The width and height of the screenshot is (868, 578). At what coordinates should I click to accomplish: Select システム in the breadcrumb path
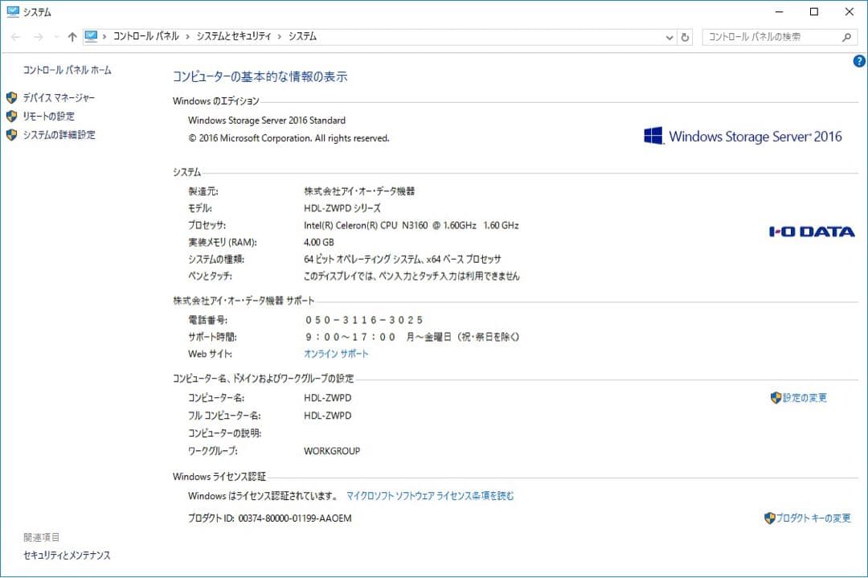[x=302, y=36]
